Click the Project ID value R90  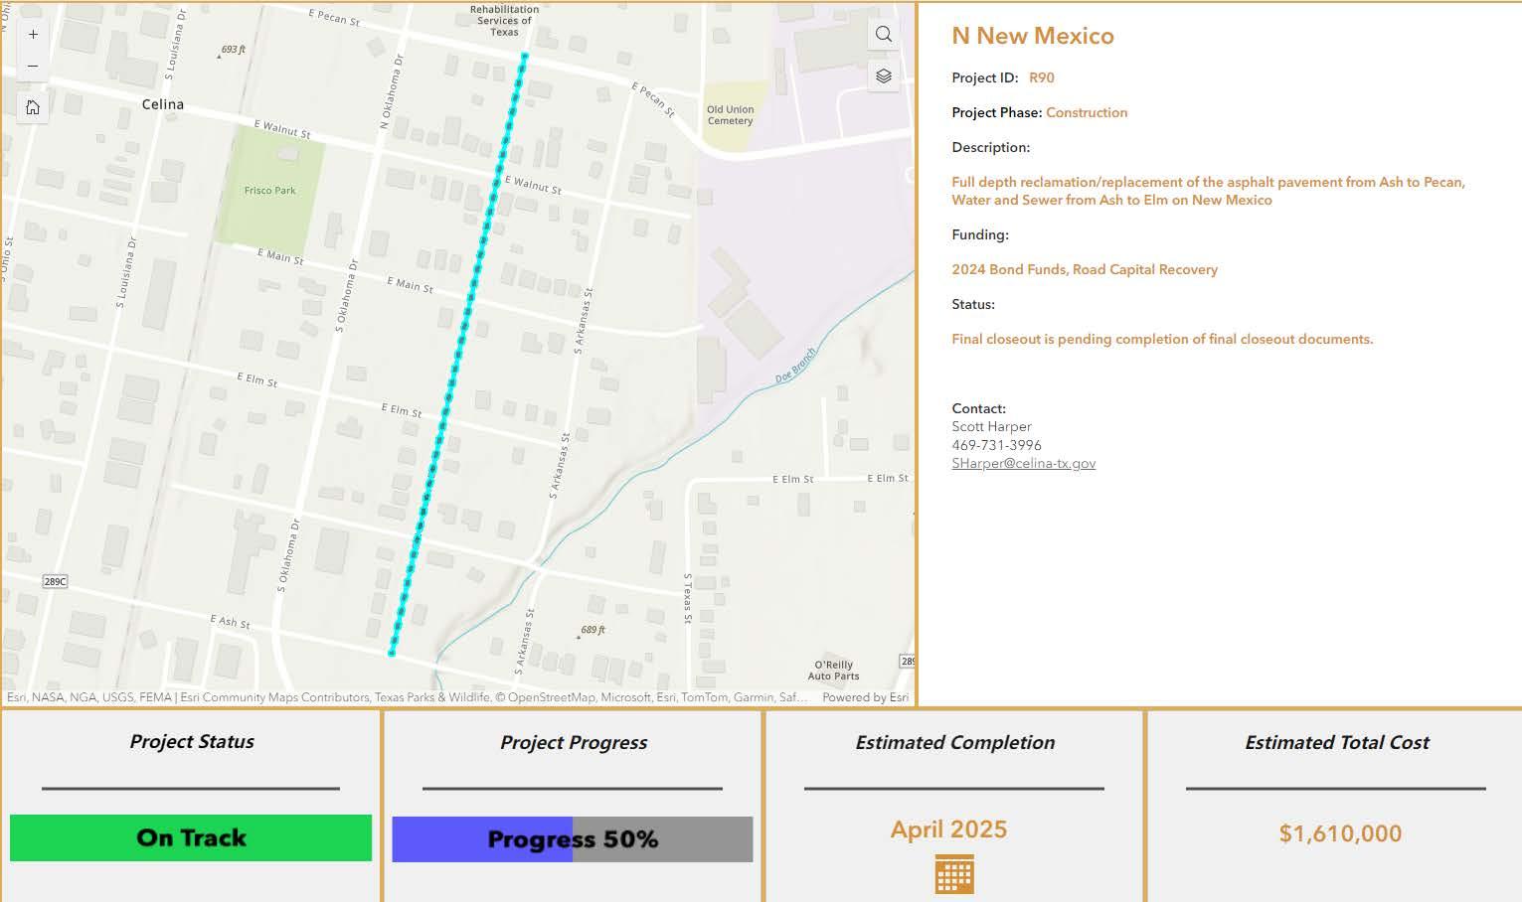(1041, 77)
